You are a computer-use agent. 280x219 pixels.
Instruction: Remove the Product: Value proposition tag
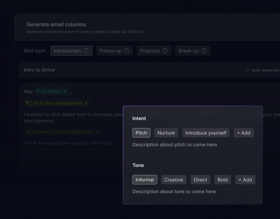pos(97,132)
